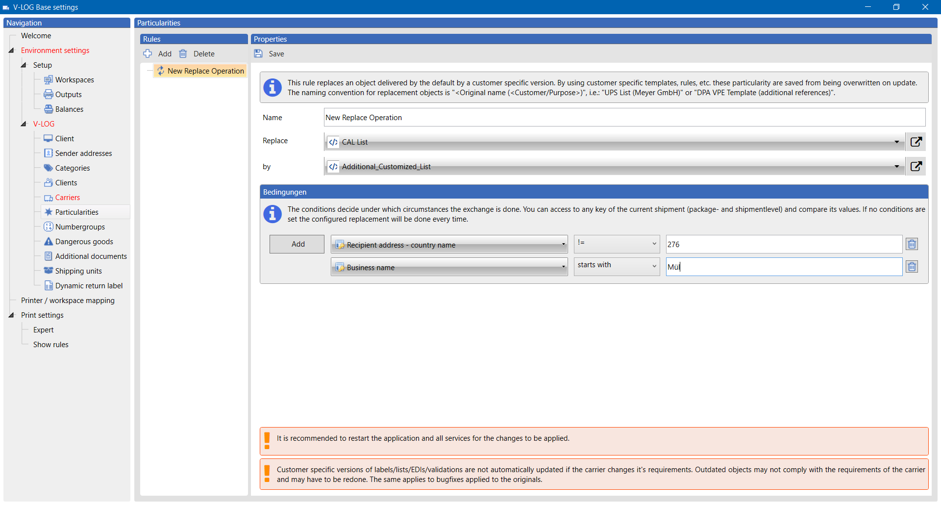941x505 pixels.
Task: Open the CAL List object in external editor
Action: click(916, 142)
